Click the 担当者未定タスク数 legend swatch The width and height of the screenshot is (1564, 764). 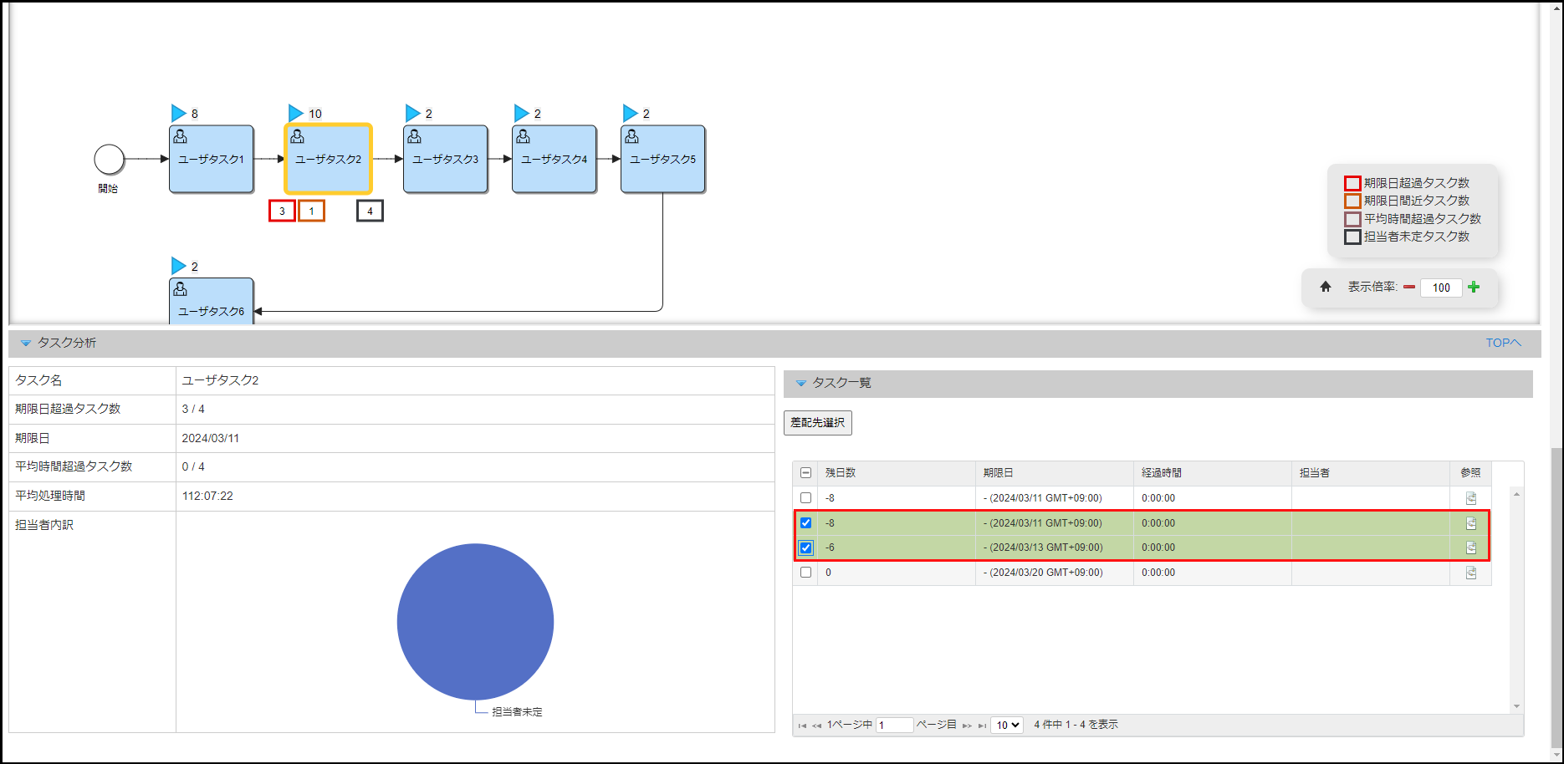tap(1352, 237)
